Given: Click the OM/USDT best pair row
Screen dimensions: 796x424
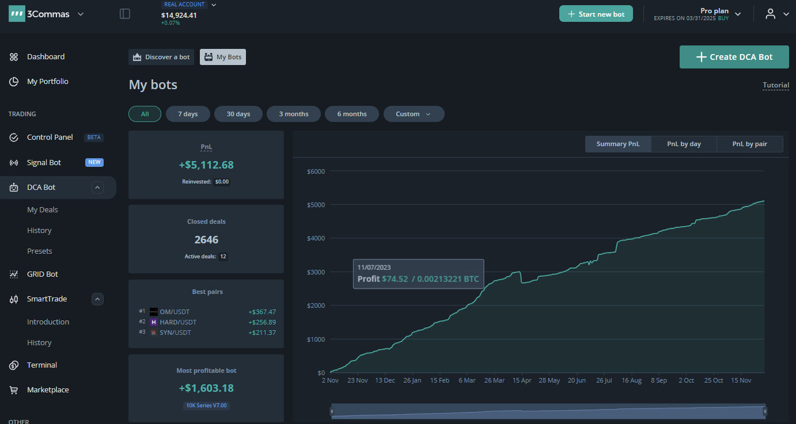Looking at the screenshot, I should 206,312.
